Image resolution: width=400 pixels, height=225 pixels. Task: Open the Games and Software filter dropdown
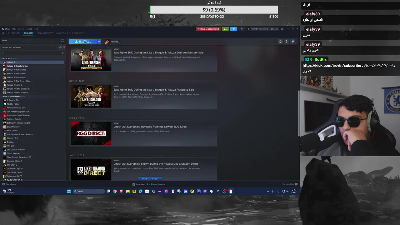coord(29,47)
